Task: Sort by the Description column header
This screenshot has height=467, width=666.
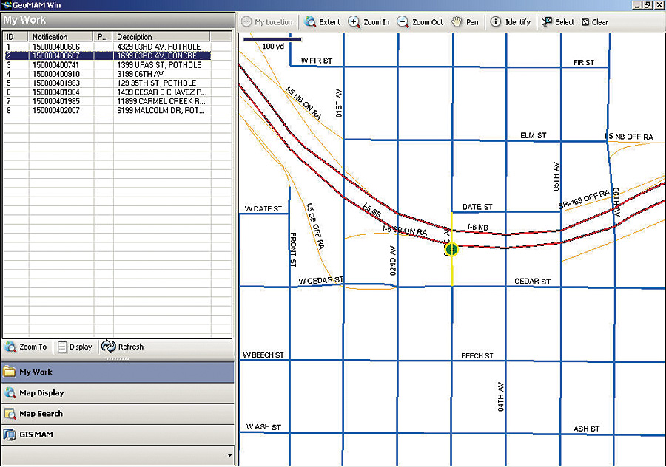Action: pos(162,36)
